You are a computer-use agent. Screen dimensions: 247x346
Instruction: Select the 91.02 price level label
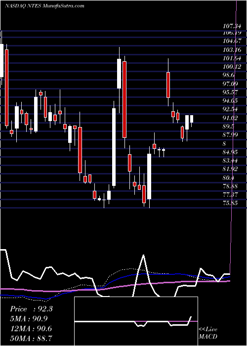tap(230, 118)
